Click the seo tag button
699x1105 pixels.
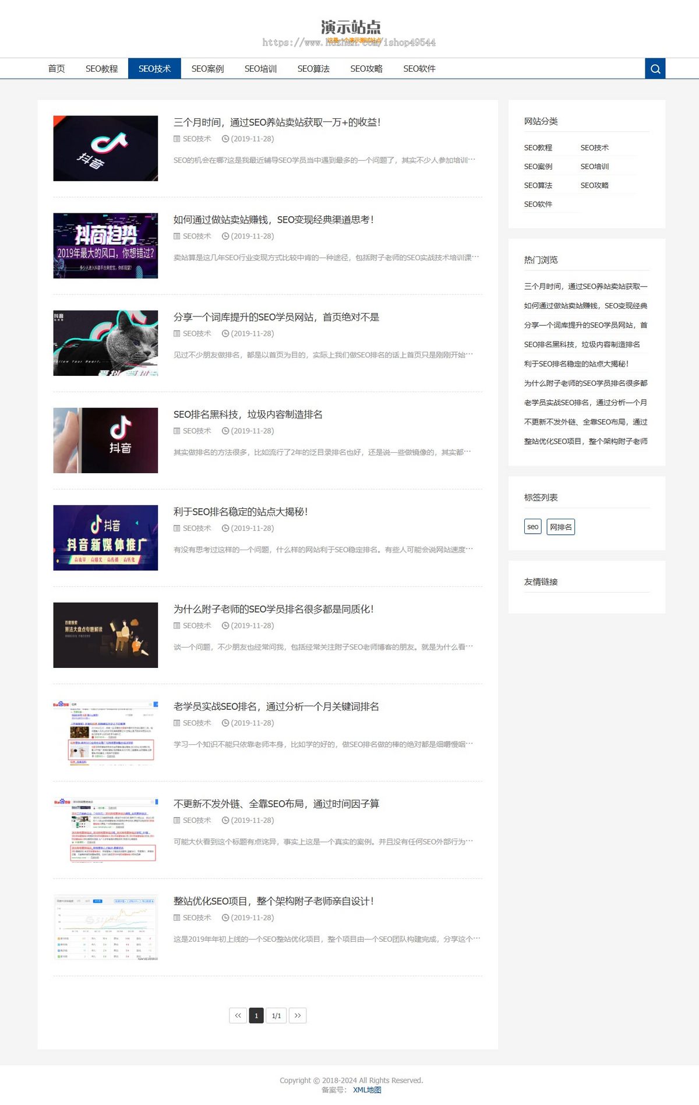[533, 527]
